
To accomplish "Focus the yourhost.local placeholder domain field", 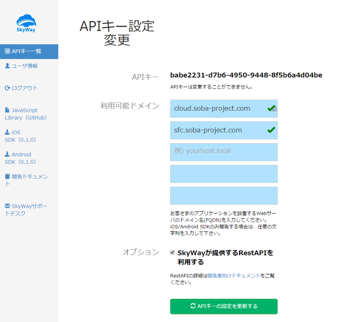I will [x=224, y=152].
